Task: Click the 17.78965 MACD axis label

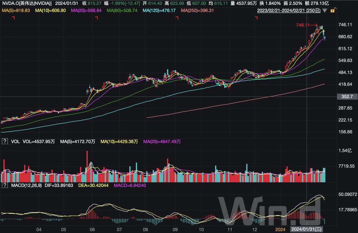Action: 348,209
